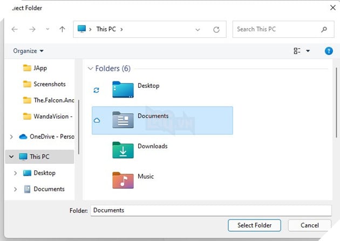This screenshot has width=340, height=241.
Task: Open the Organize menu
Action: 28,51
